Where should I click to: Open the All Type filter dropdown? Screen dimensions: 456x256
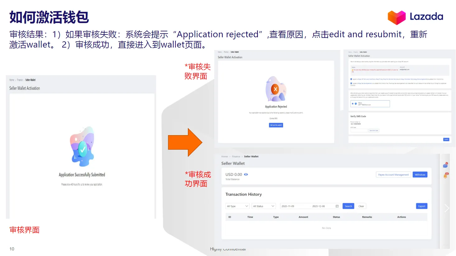[x=237, y=206]
